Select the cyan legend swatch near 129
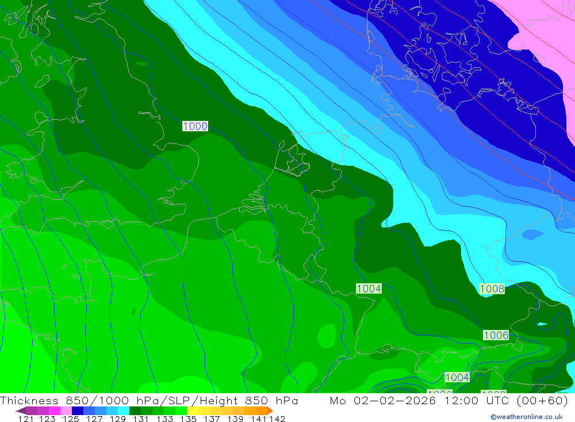The height and width of the screenshot is (422, 575). [x=124, y=410]
